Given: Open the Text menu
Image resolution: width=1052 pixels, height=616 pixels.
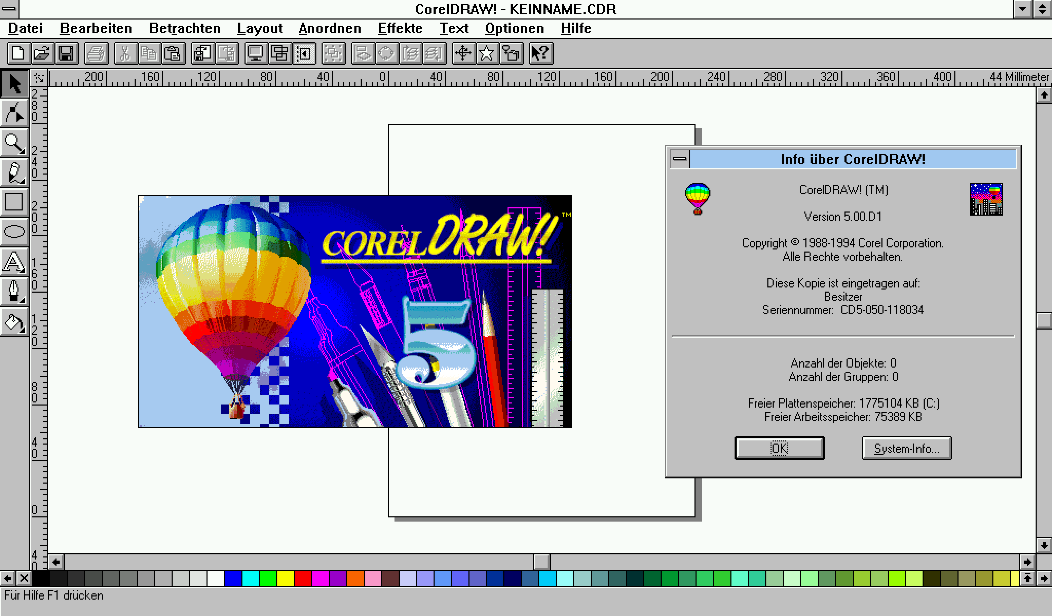Looking at the screenshot, I should [x=454, y=28].
